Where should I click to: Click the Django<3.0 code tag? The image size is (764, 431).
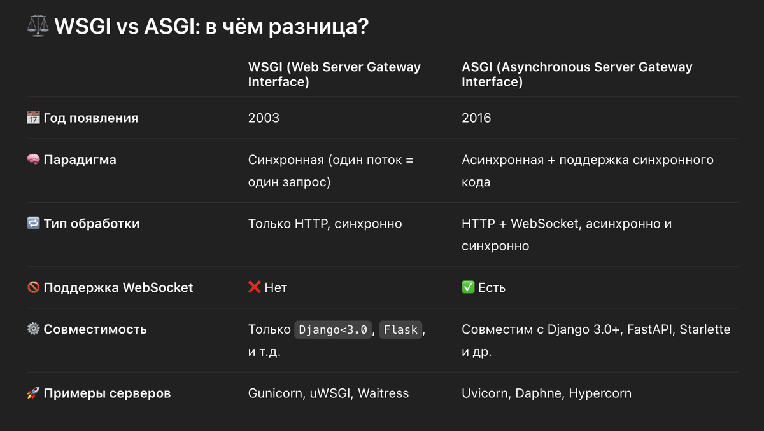(x=334, y=330)
